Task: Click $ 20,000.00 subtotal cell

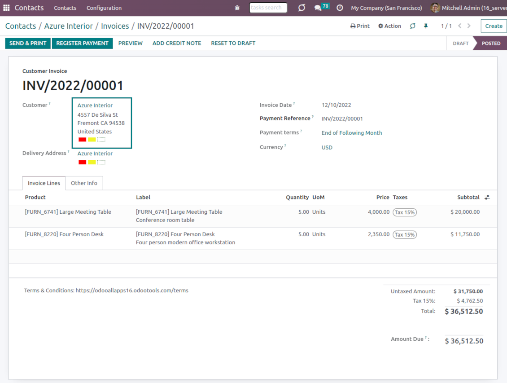Action: pos(465,212)
